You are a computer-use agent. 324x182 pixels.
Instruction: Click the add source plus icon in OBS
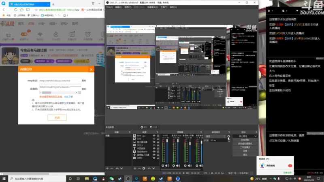[x=135, y=168]
